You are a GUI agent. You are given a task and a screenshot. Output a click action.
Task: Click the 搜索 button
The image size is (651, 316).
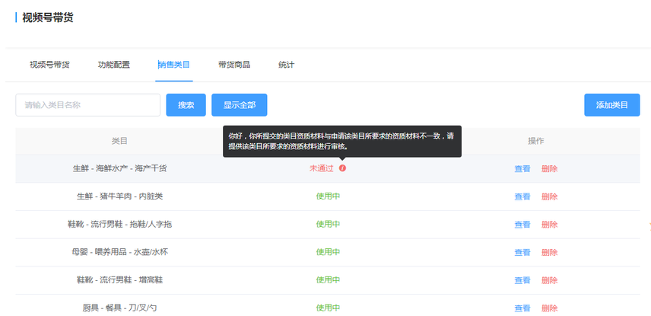[x=186, y=105]
